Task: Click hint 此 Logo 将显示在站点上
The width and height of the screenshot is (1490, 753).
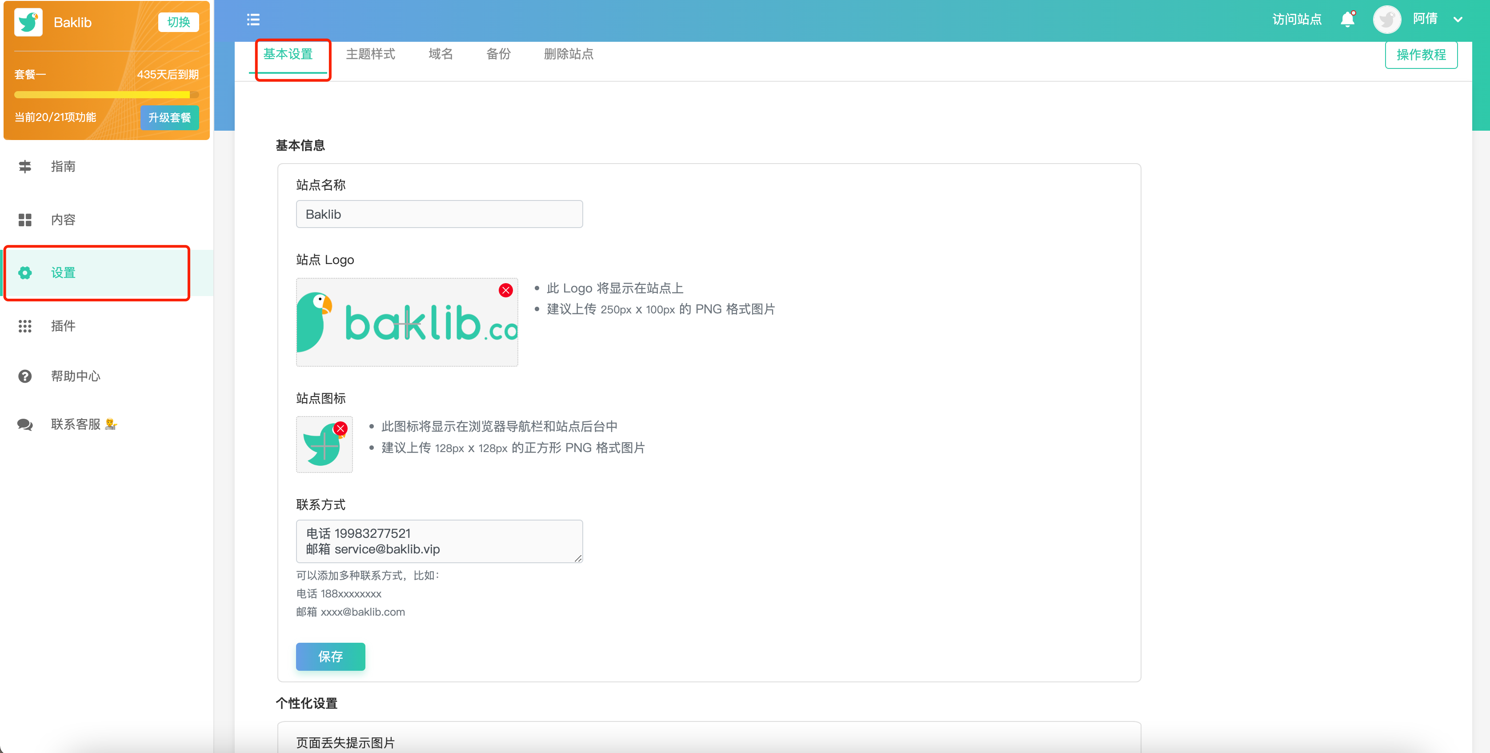Action: click(x=615, y=288)
